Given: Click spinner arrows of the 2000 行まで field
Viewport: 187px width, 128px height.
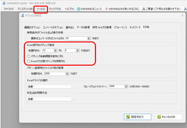Looking at the screenshot, I should pyautogui.click(x=67, y=74).
